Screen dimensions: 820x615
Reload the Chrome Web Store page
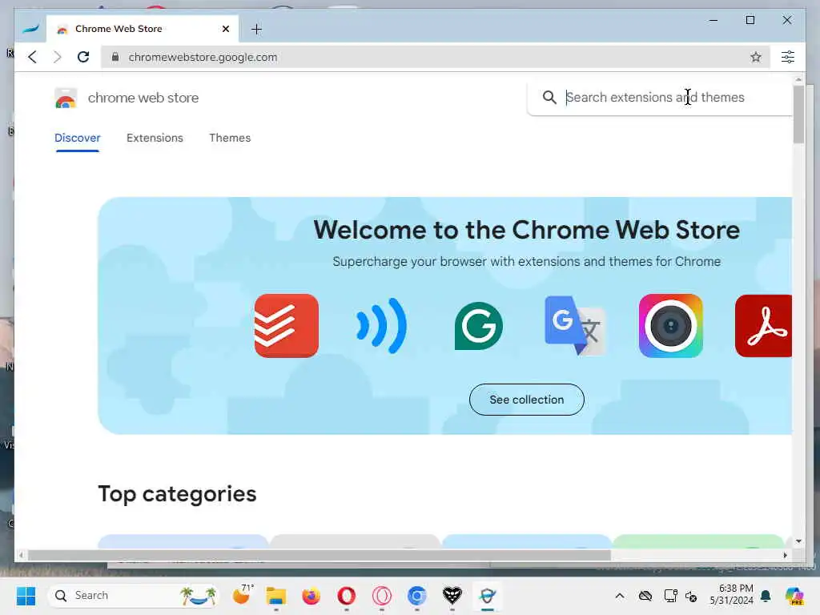click(x=83, y=57)
